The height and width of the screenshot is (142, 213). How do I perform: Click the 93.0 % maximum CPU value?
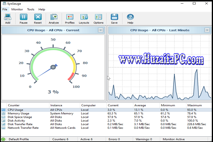click(x=192, y=110)
